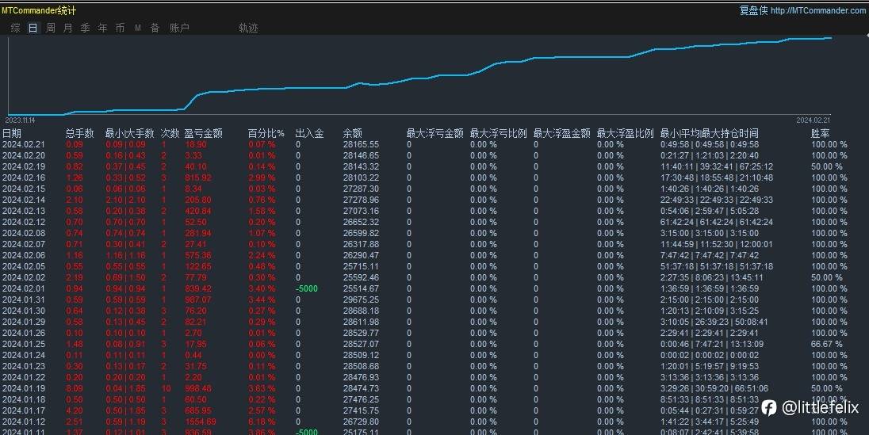Screen dimensions: 869x435
Task: Click the balance value 26729.80
Action: [x=361, y=422]
